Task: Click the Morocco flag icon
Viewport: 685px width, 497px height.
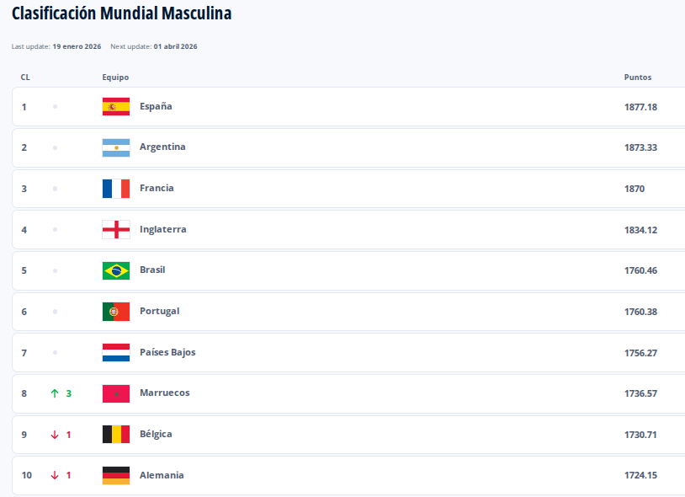Action: point(115,393)
